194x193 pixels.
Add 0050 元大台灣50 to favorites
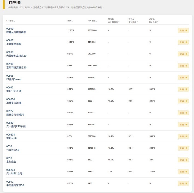click(x=183, y=148)
